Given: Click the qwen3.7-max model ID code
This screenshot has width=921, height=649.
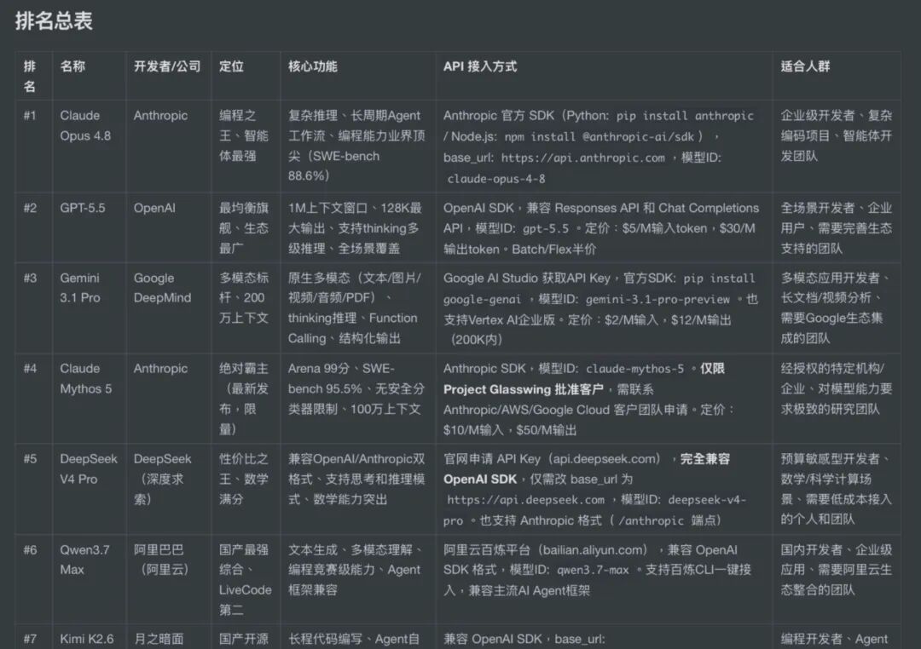Looking at the screenshot, I should coord(593,570).
